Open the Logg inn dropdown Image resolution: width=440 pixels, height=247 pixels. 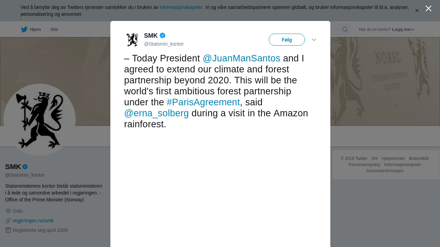pos(403,30)
